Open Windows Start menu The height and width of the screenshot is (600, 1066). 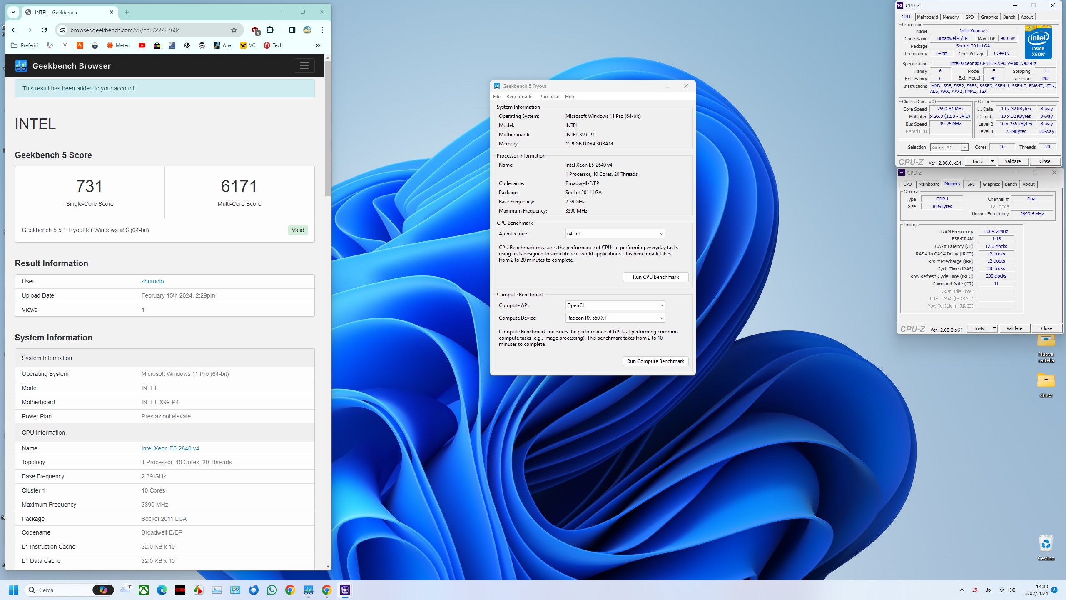pyautogui.click(x=13, y=590)
